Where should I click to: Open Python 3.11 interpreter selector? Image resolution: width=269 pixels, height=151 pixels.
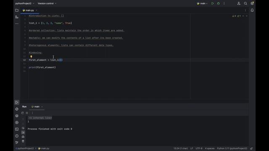(x=232, y=148)
